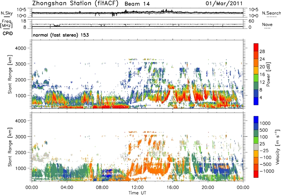Click the '1000' tick on the Velocity colorbar
Viewport: 281px width, 195px height.
click(x=265, y=123)
